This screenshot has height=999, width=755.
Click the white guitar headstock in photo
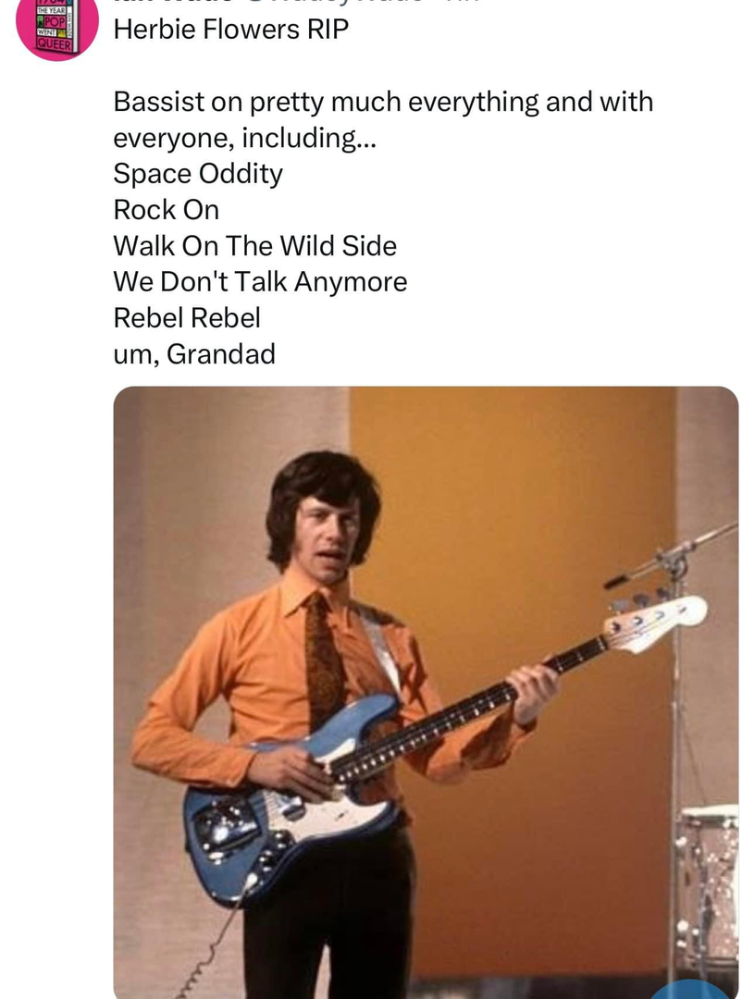655,623
